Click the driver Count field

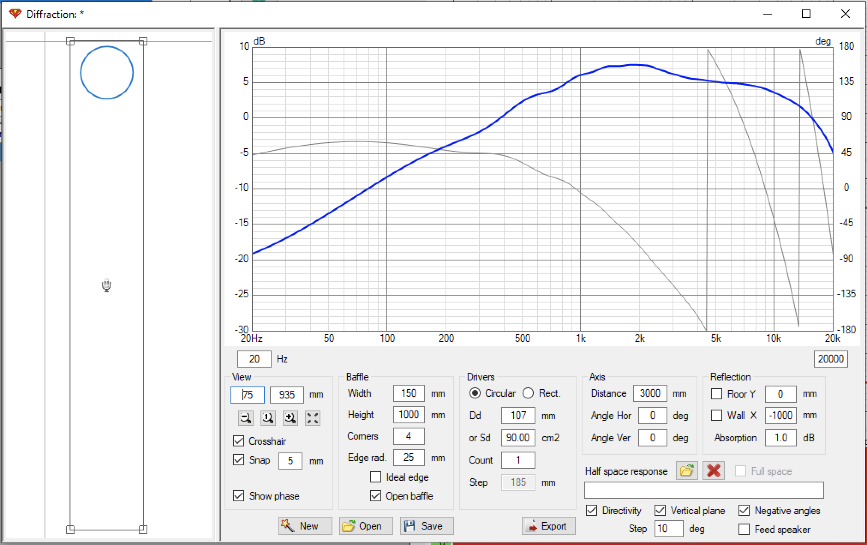[x=518, y=460]
